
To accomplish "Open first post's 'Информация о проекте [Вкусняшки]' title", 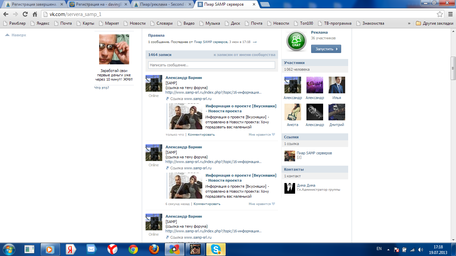I will (x=241, y=108).
